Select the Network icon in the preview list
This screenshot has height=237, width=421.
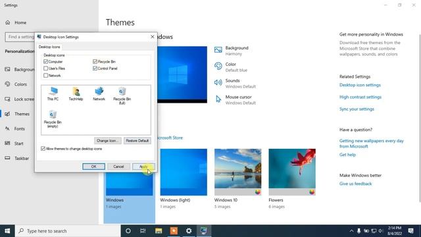[x=99, y=93]
